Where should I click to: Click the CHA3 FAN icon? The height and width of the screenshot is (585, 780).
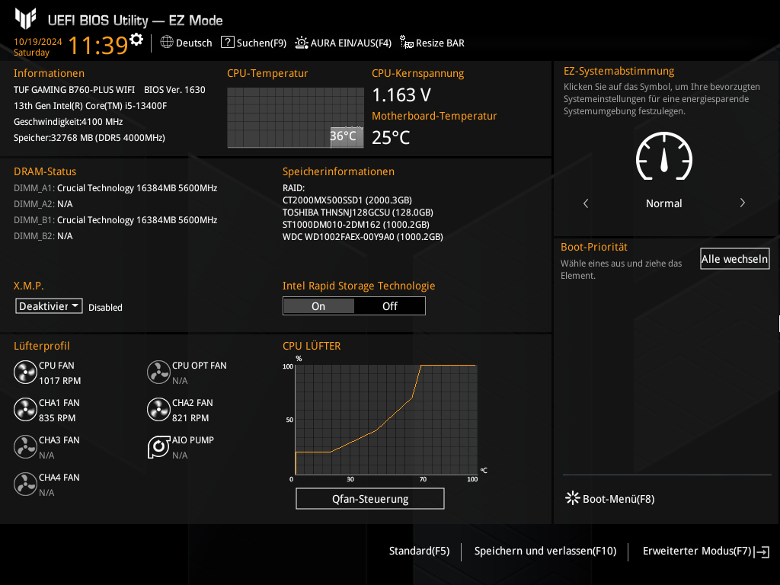pyautogui.click(x=25, y=446)
